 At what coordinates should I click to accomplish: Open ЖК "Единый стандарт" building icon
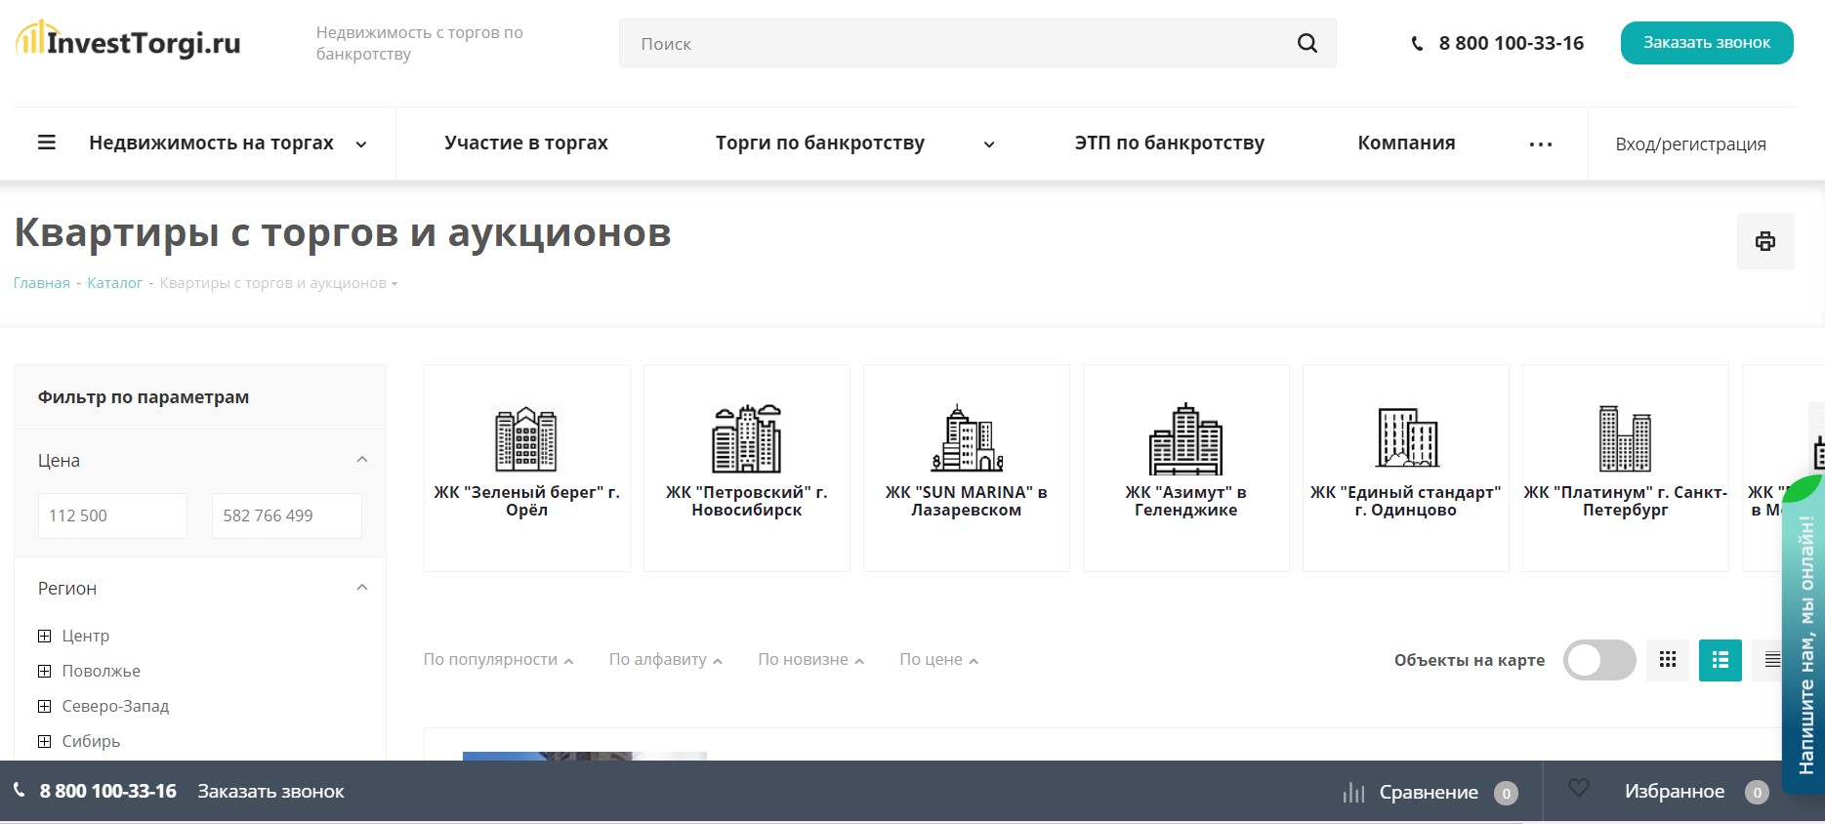pyautogui.click(x=1406, y=438)
